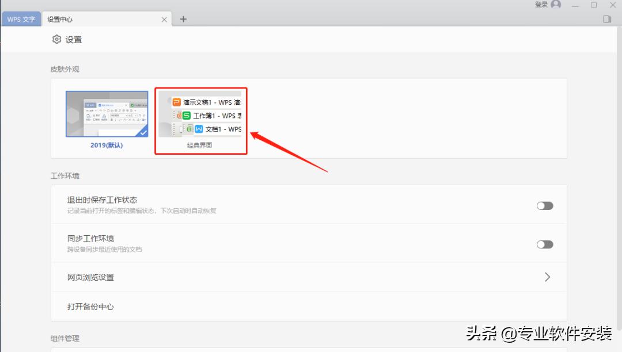The image size is (622, 352).
Task: Choose the 经典界面 skin thumbnail
Action: (200, 114)
